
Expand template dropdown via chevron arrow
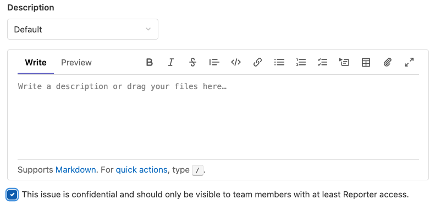(148, 29)
